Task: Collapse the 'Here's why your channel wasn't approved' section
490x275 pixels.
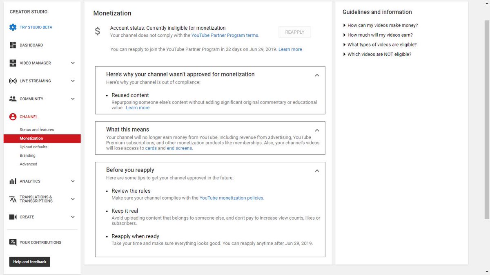Action: pos(317,75)
